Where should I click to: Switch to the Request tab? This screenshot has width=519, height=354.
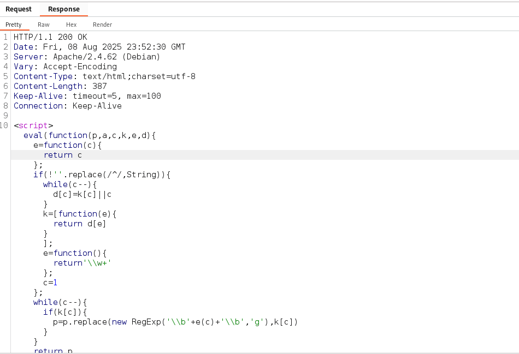(19, 9)
